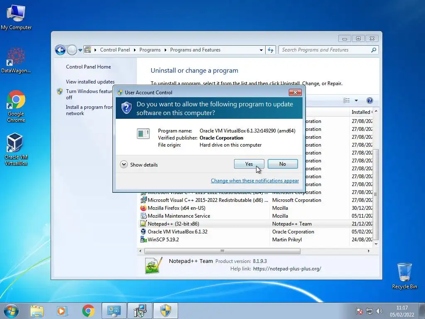This screenshot has height=319, width=425.
Task: Click Control Panel in address breadcrumb
Action: pos(115,50)
